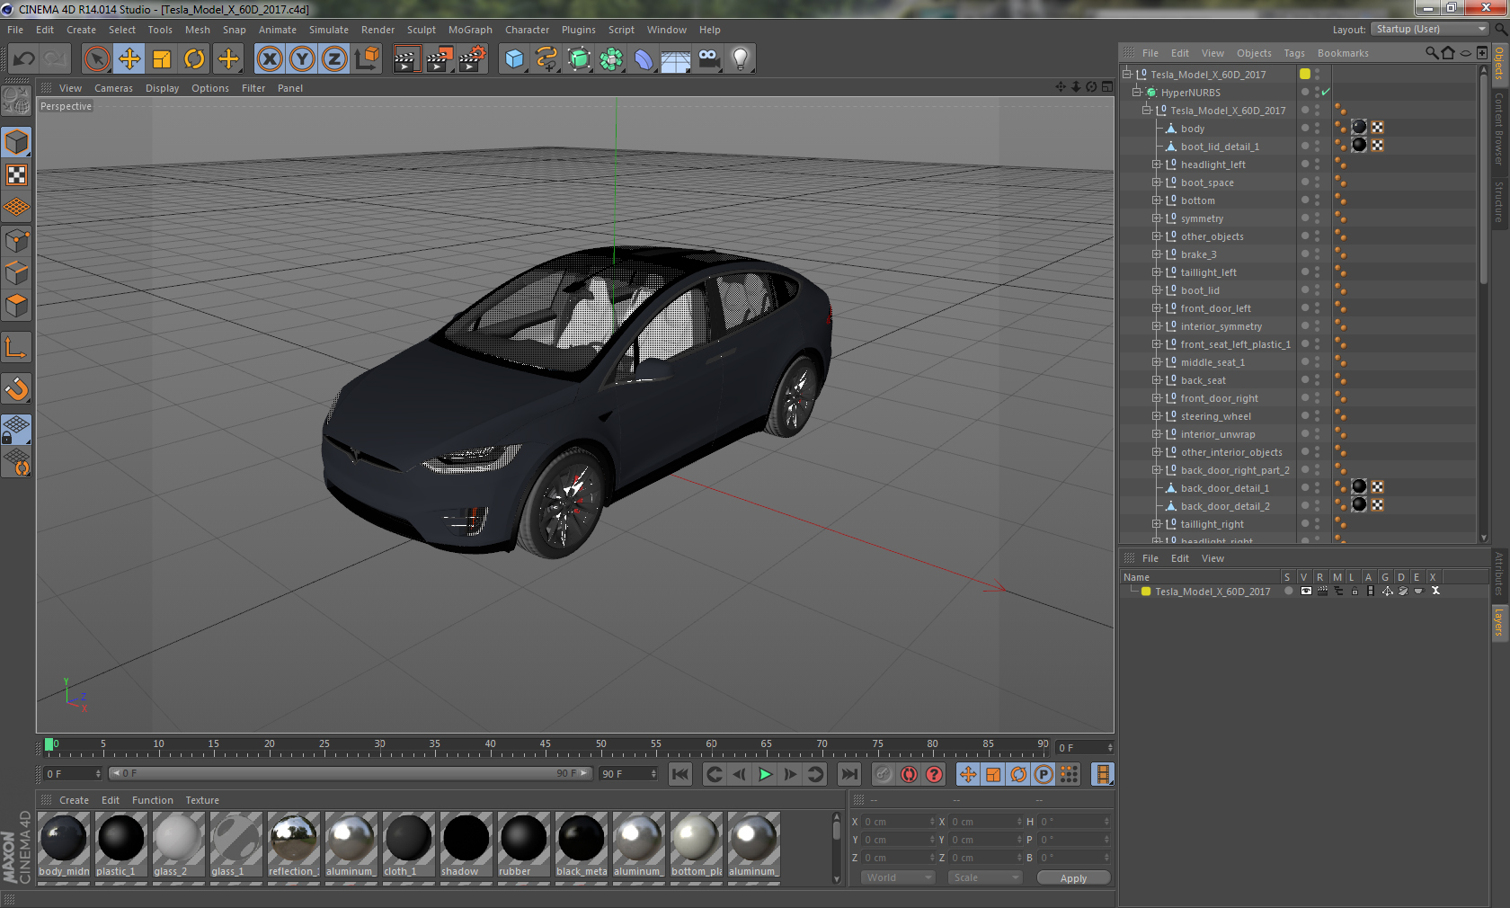
Task: Add a Cube primitive object
Action: click(514, 59)
